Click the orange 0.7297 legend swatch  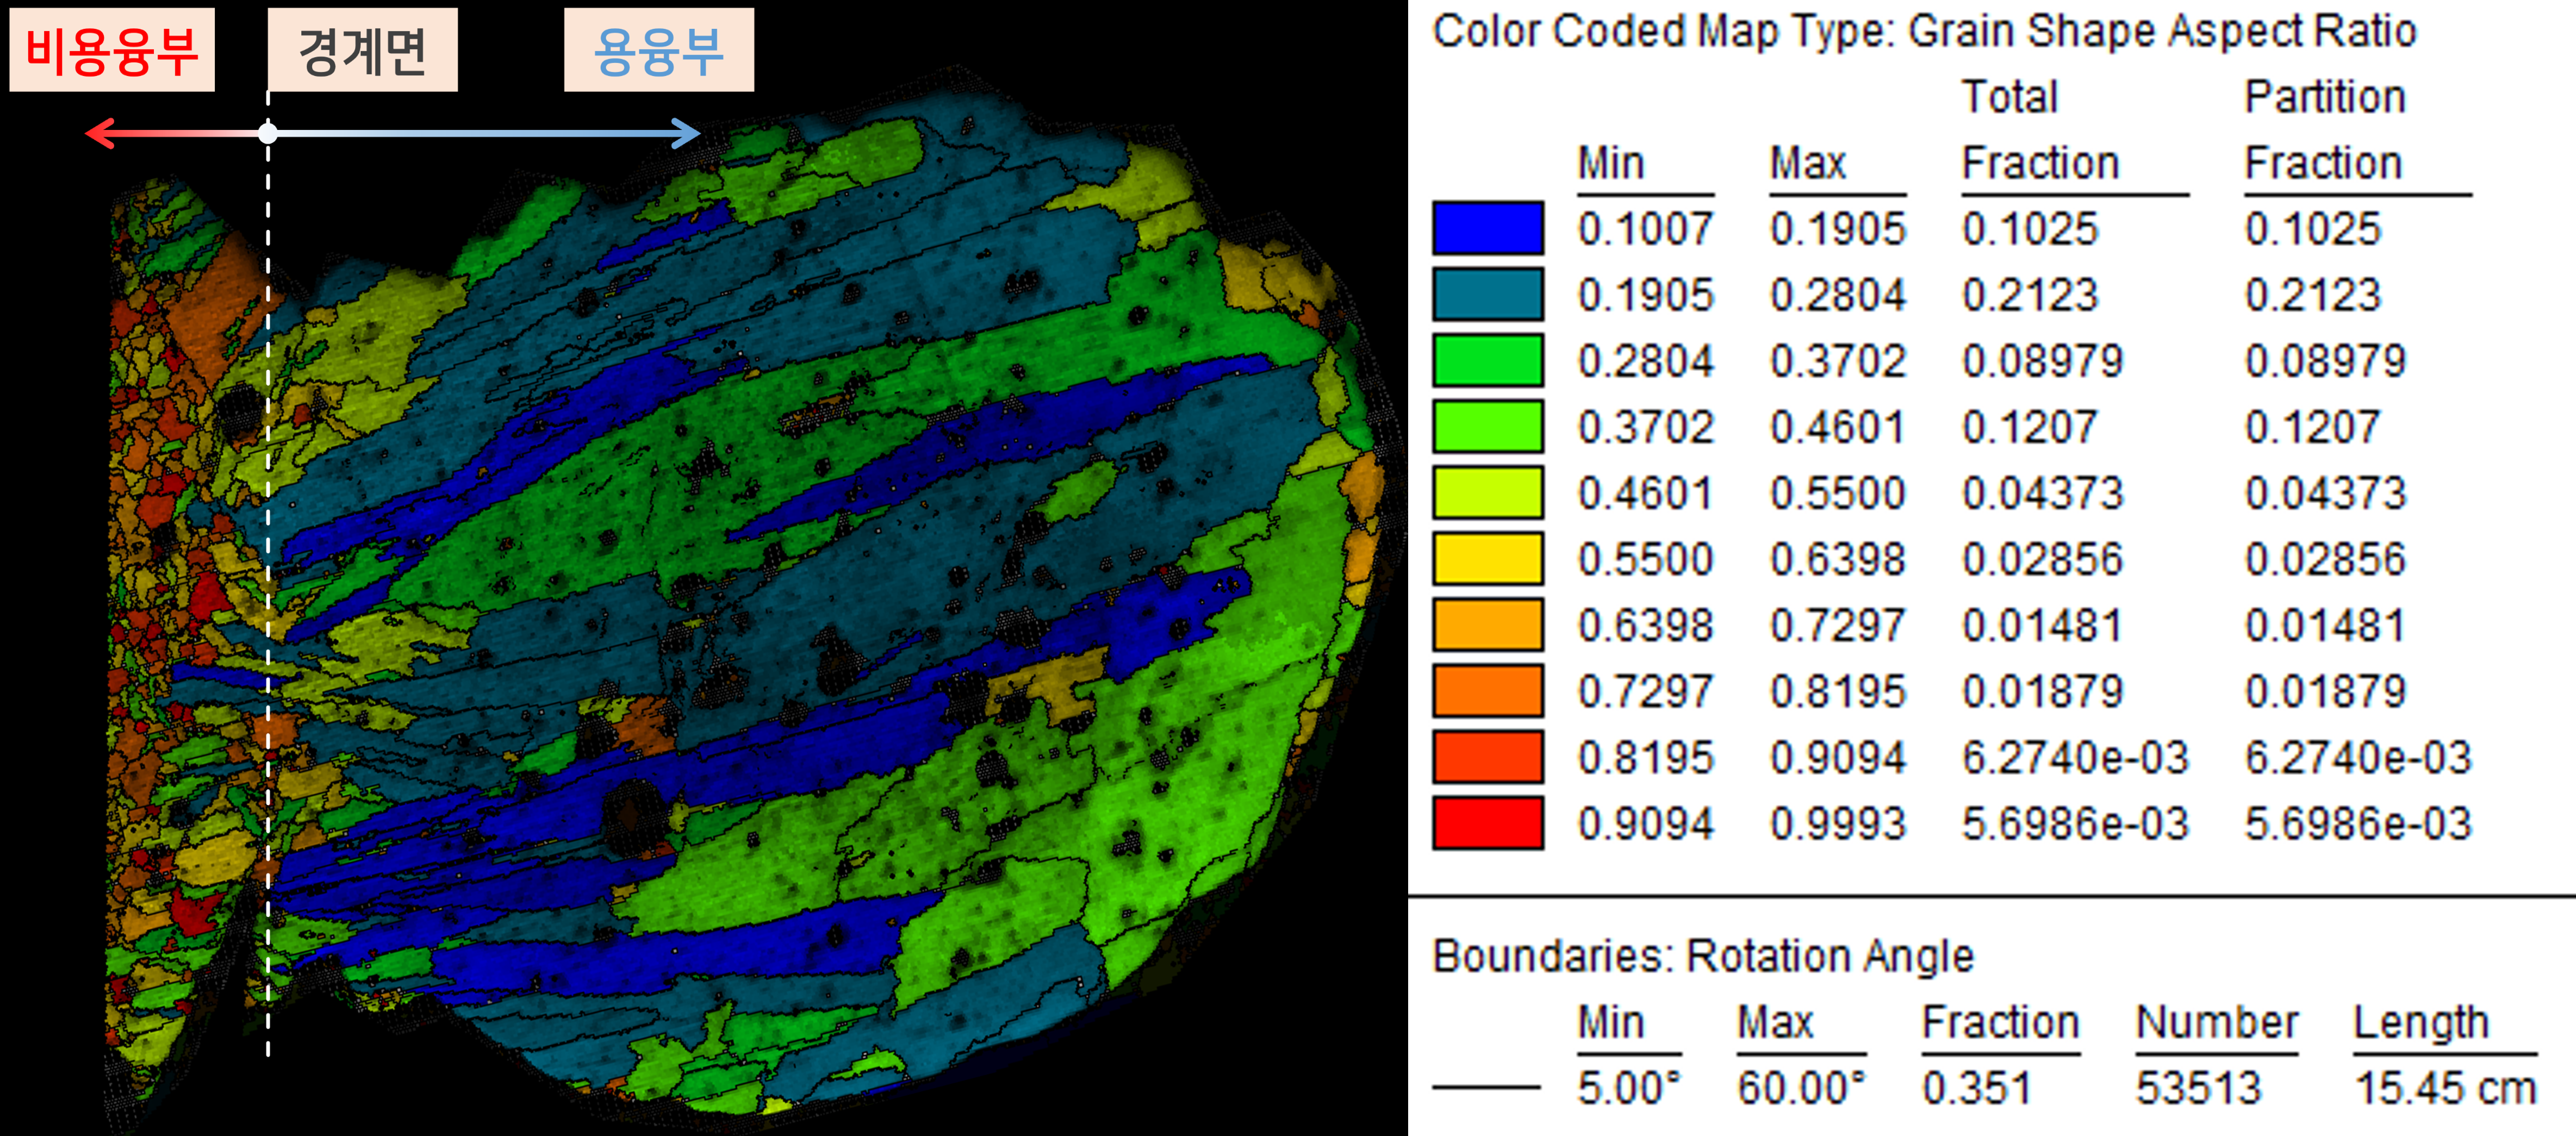(1487, 691)
